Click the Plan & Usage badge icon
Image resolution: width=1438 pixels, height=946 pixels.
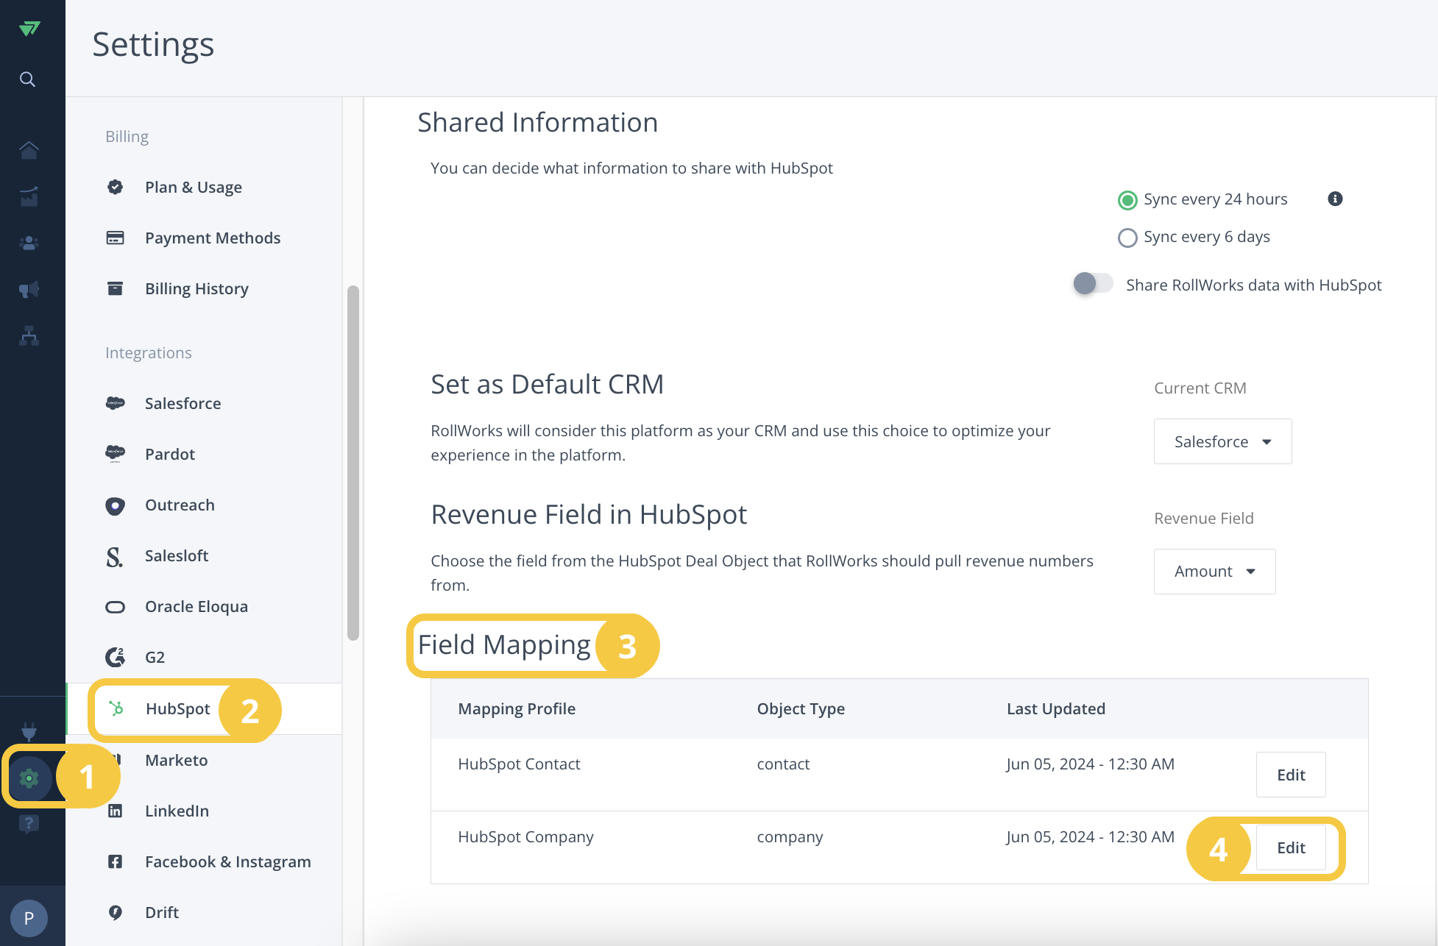116,187
